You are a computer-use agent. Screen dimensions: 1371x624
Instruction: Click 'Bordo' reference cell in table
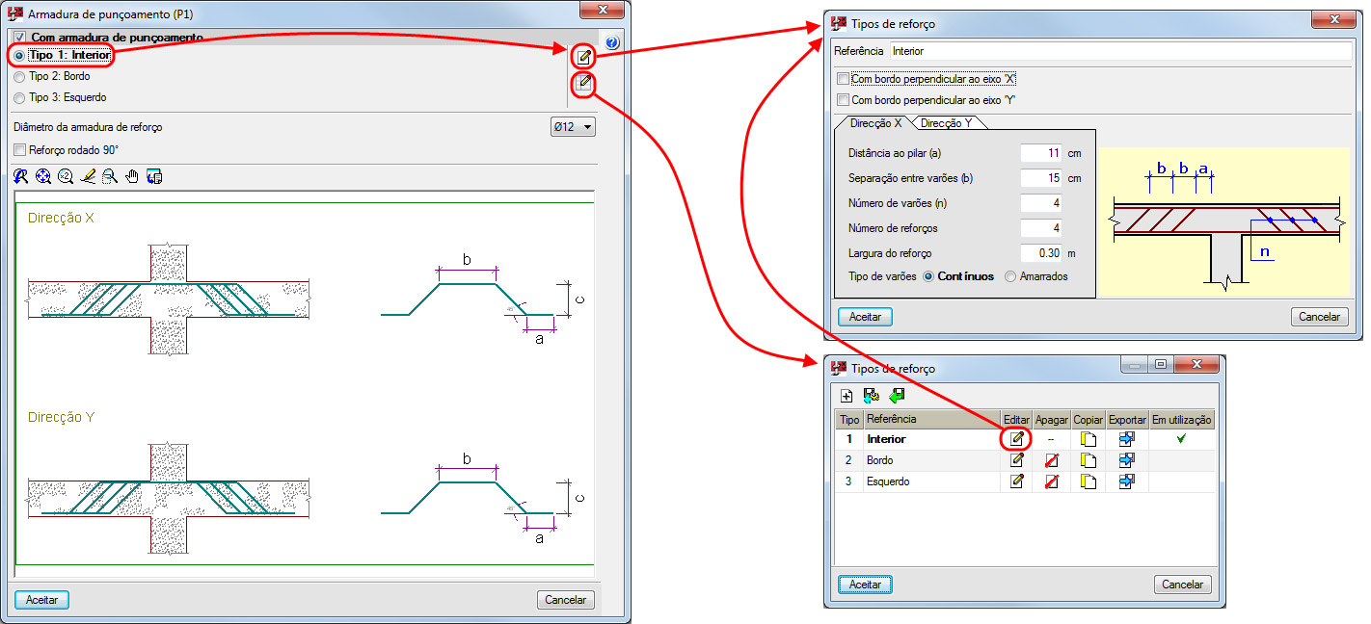coord(931,460)
